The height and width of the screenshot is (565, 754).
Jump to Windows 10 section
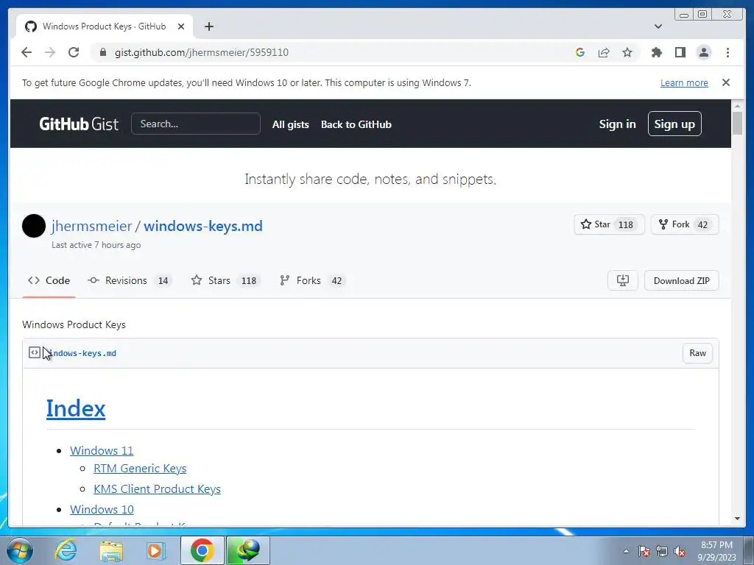coord(102,509)
